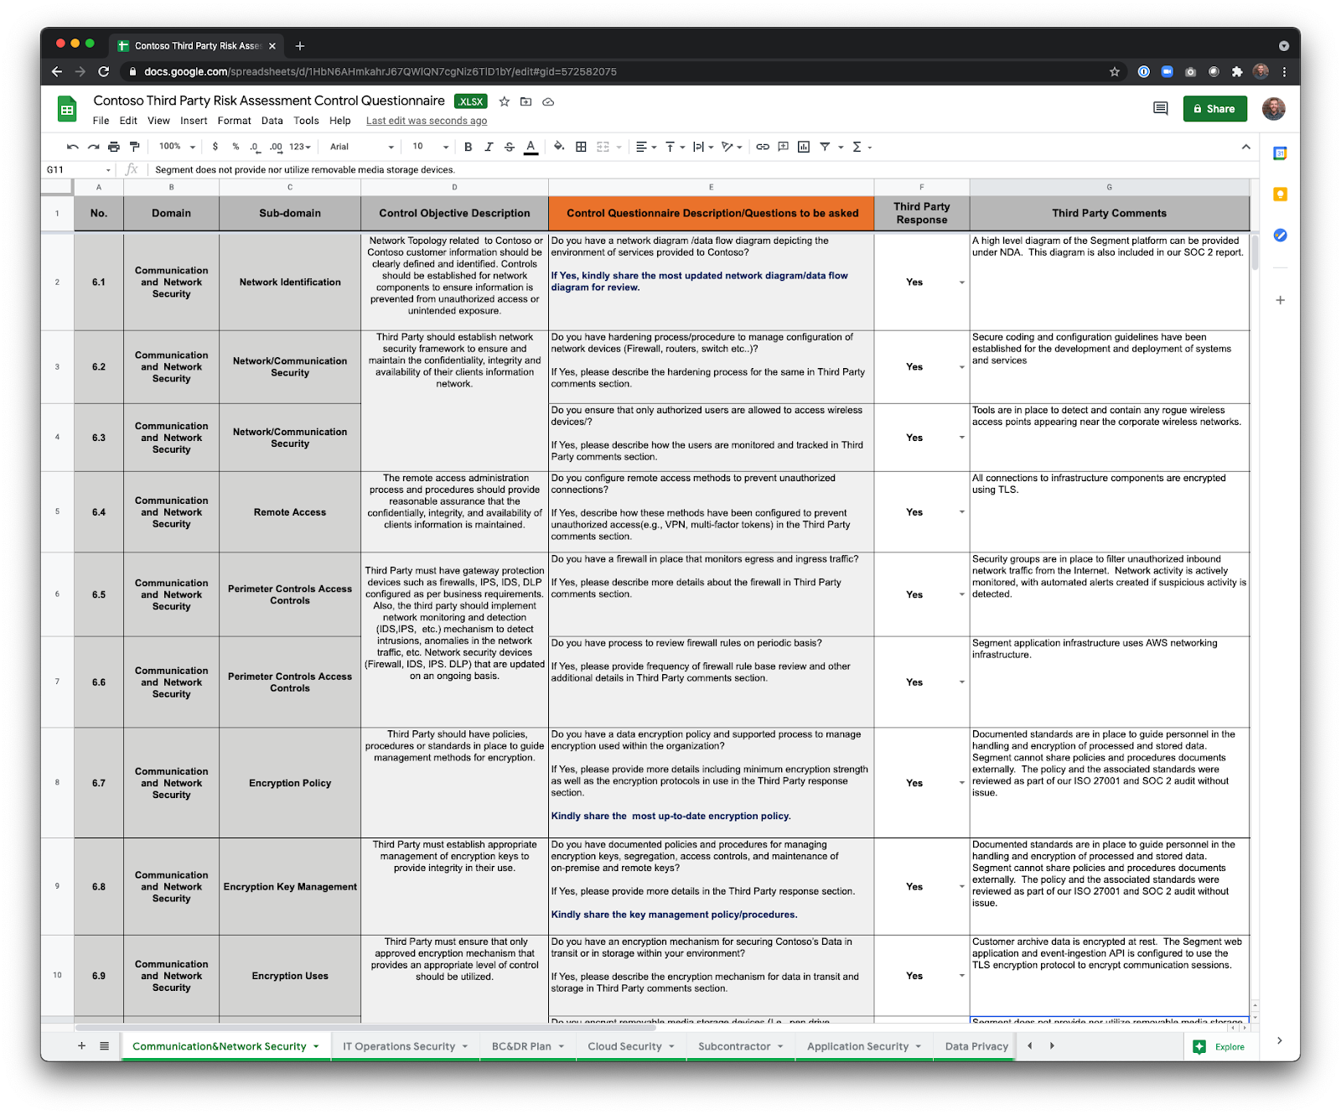The height and width of the screenshot is (1115, 1341).
Task: Switch to the Cloud Security sheet tab
Action: [x=631, y=1046]
